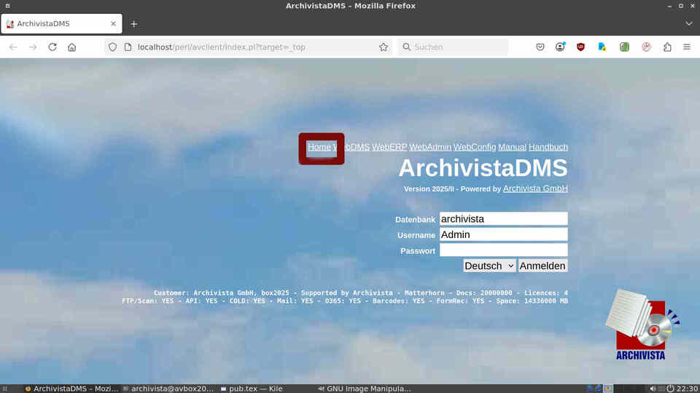Screen dimensions: 700x393
Task: Click the taskbar start menu button
Action: point(5,389)
